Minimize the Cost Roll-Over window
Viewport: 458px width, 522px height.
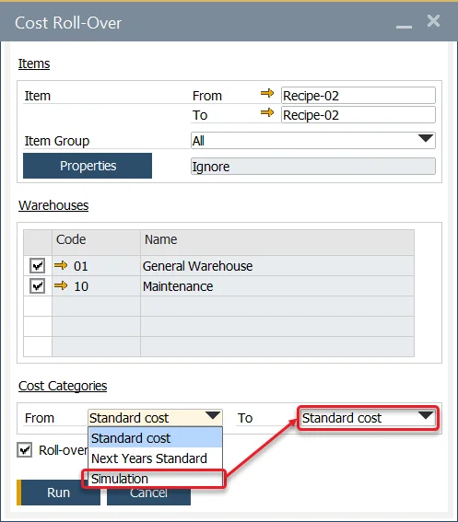(404, 27)
